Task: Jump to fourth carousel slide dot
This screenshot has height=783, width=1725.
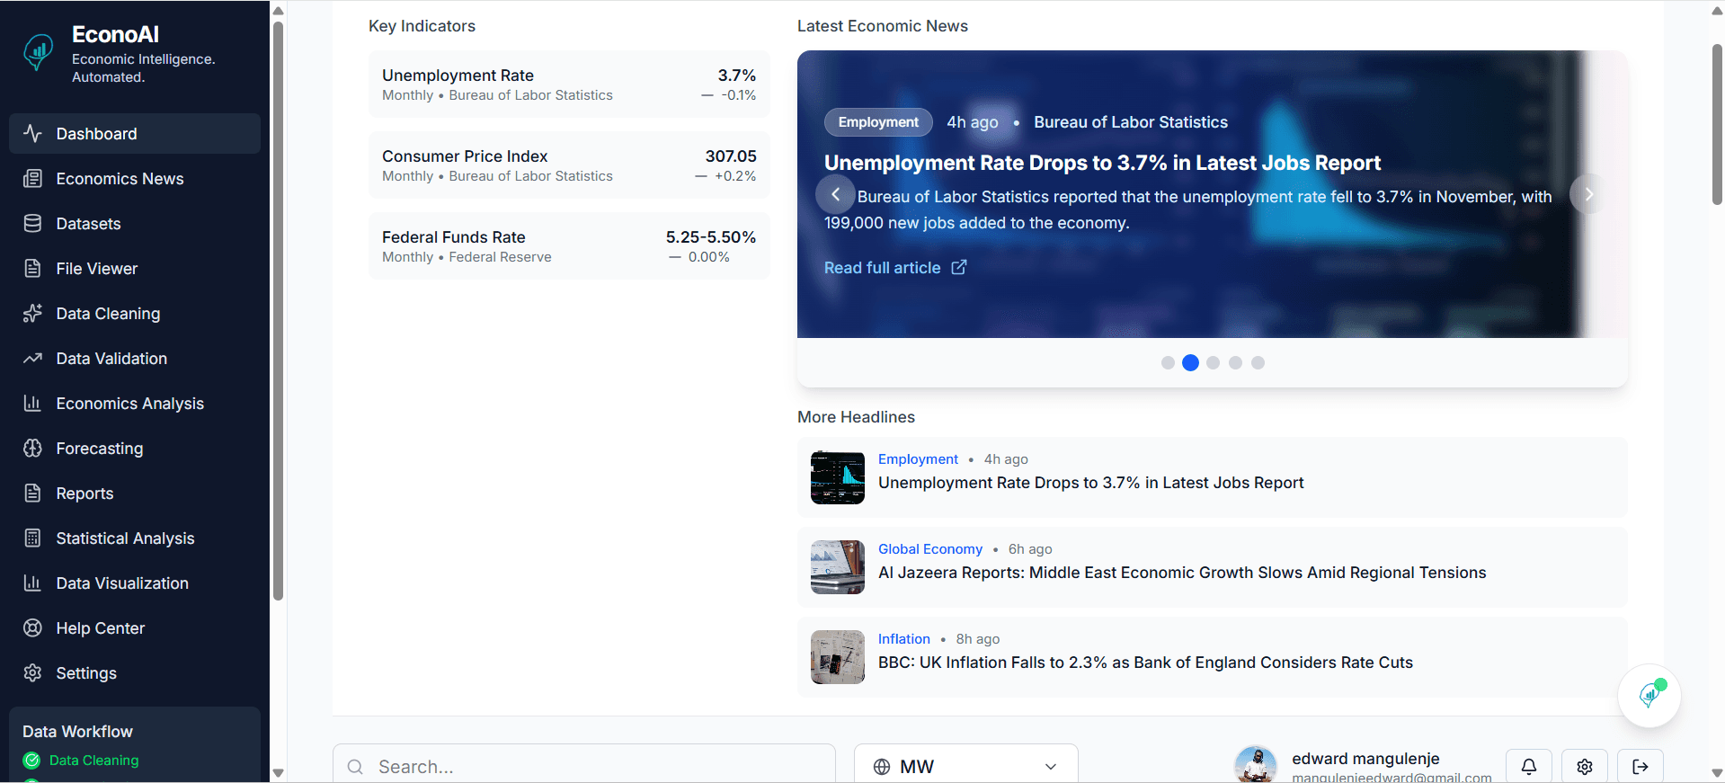Action: (1235, 362)
